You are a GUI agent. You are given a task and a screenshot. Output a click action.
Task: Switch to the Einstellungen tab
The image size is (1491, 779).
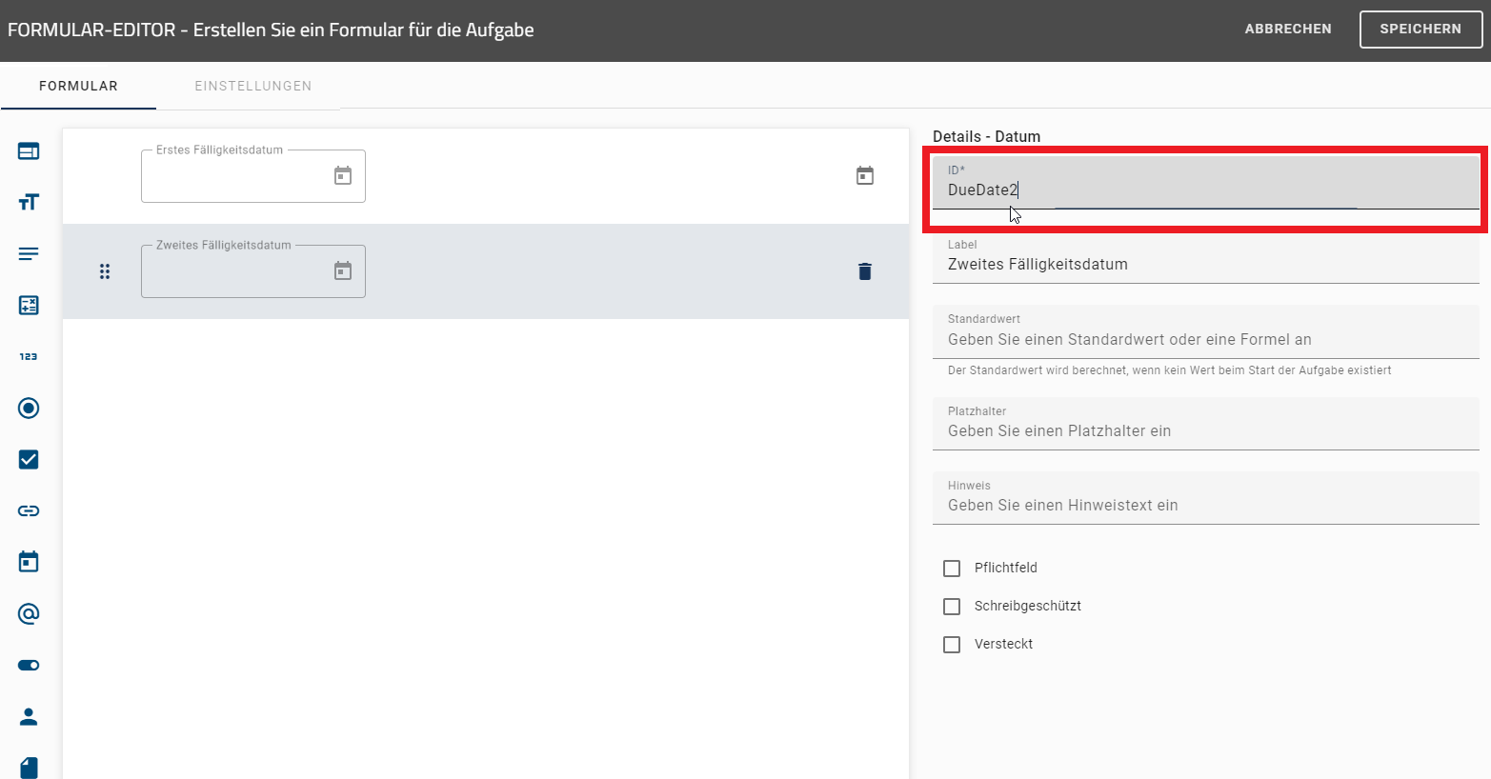pos(253,85)
